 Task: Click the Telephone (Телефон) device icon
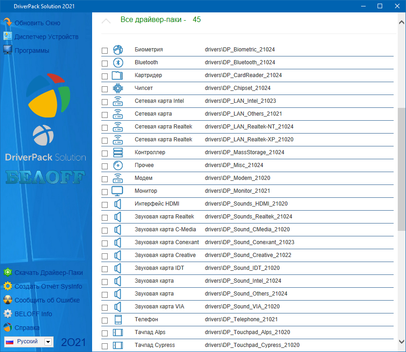(118, 319)
